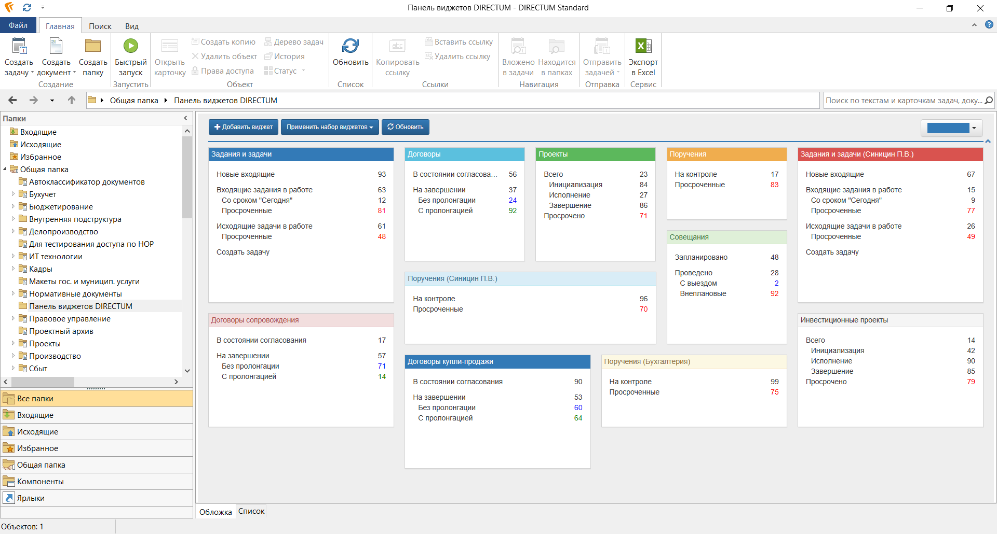Open the blue color theme dropdown
Screen dimensions: 997x534
(951, 128)
